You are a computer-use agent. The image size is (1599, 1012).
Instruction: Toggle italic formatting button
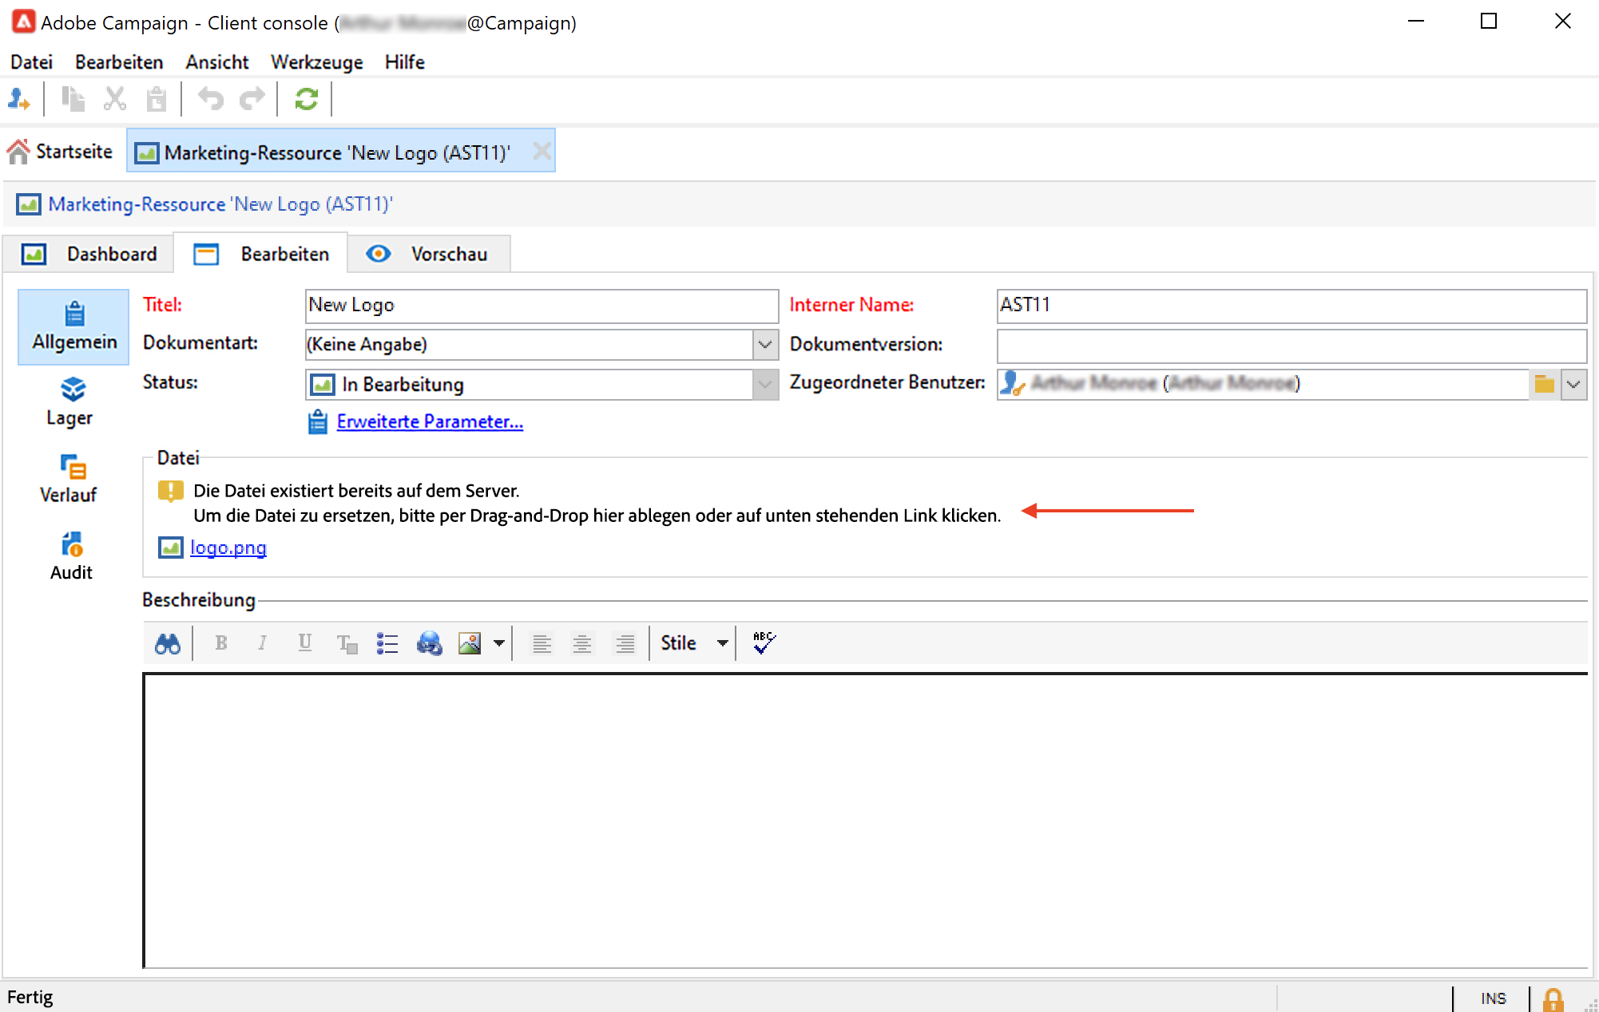[x=262, y=643]
